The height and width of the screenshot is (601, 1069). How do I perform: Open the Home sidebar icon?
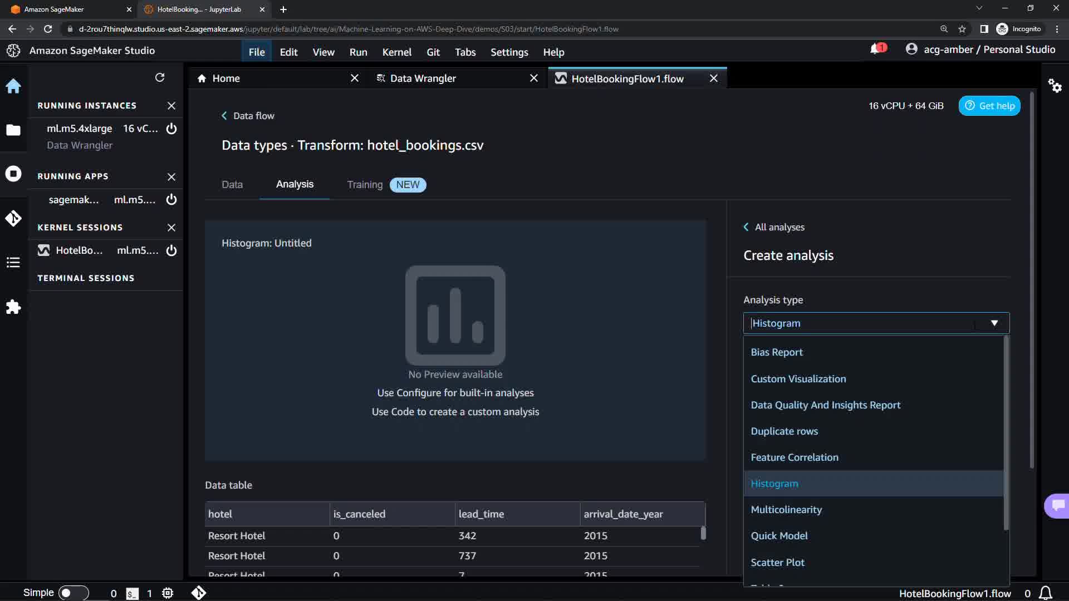13,86
